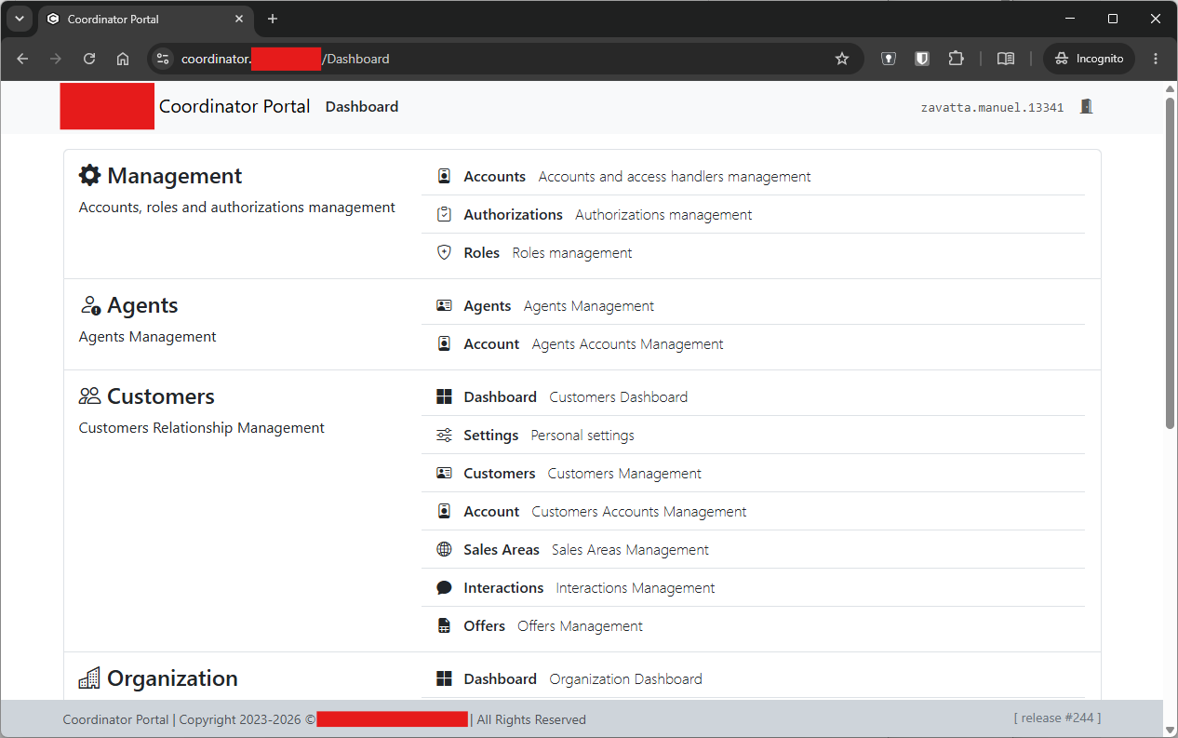This screenshot has height=738, width=1178.
Task: Open Chrome three-dot menu
Action: [x=1156, y=59]
